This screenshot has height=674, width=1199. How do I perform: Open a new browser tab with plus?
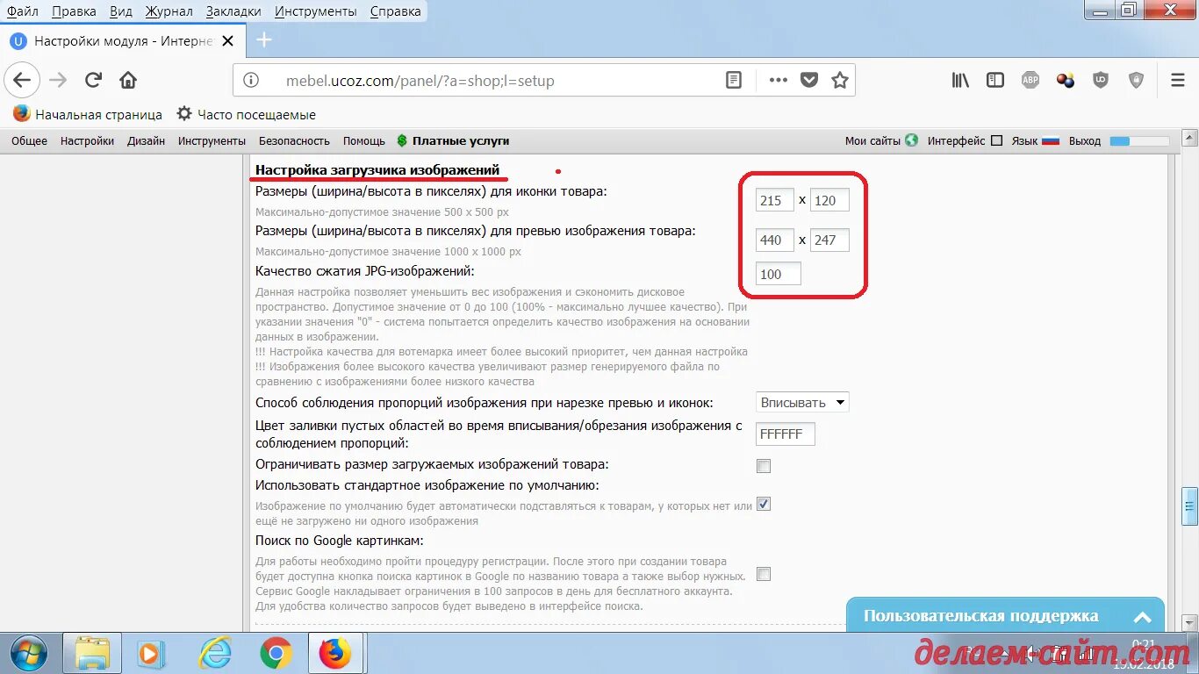pos(264,40)
